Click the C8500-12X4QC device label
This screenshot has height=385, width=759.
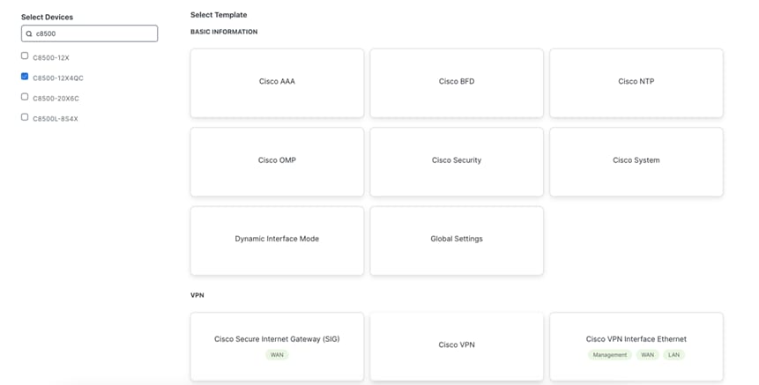click(58, 78)
